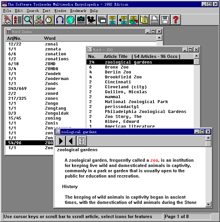This screenshot has width=220, height=222.
Task: Open the File menu
Action: (7, 11)
